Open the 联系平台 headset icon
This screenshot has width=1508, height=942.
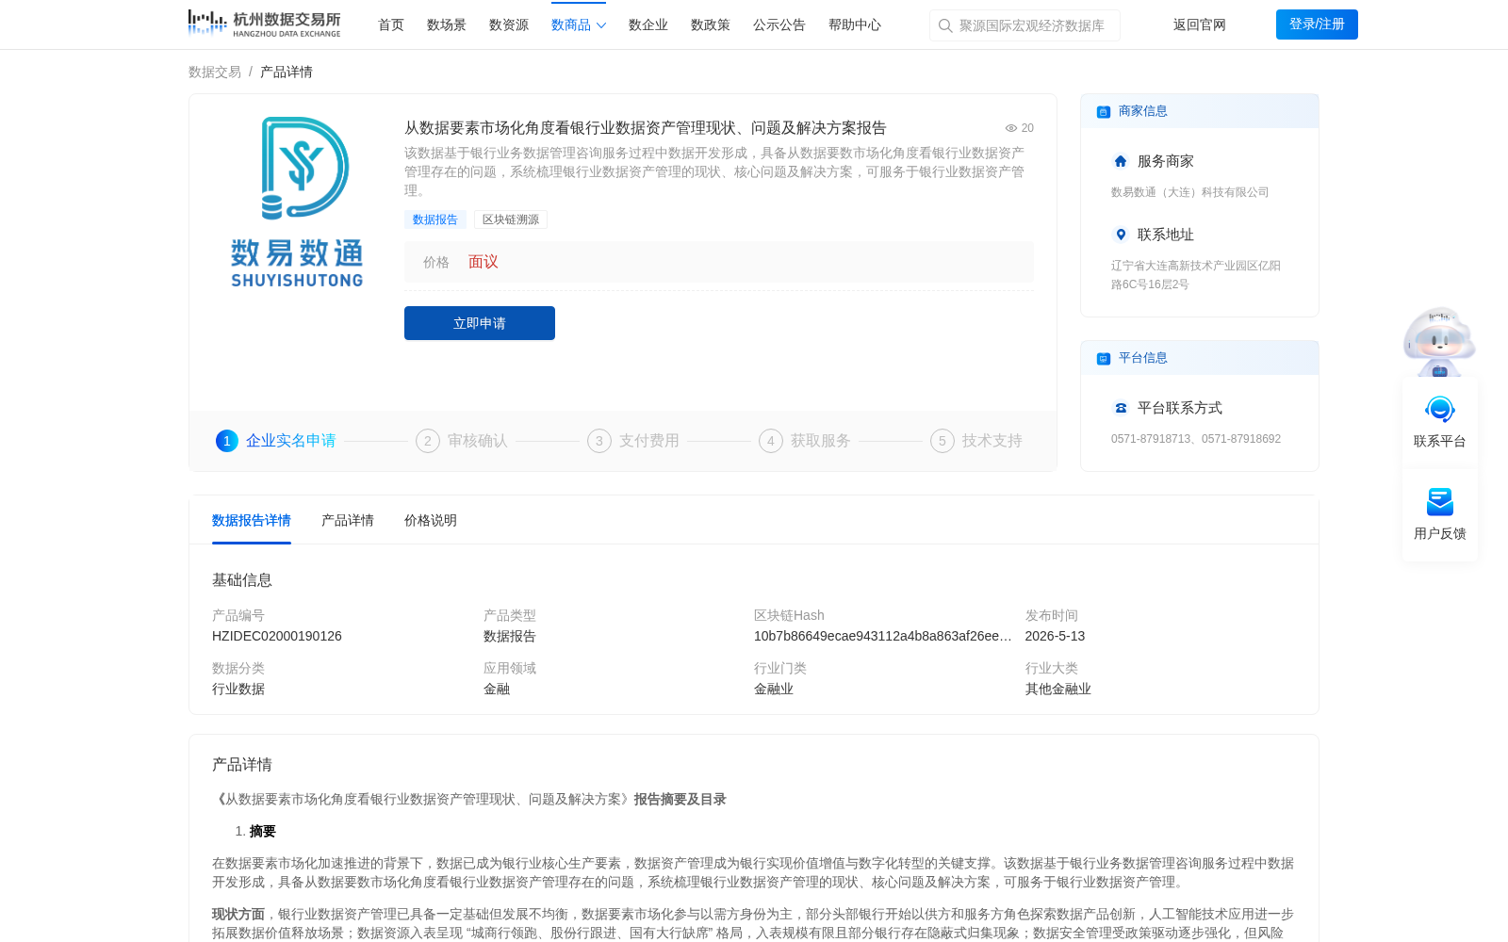point(1439,410)
